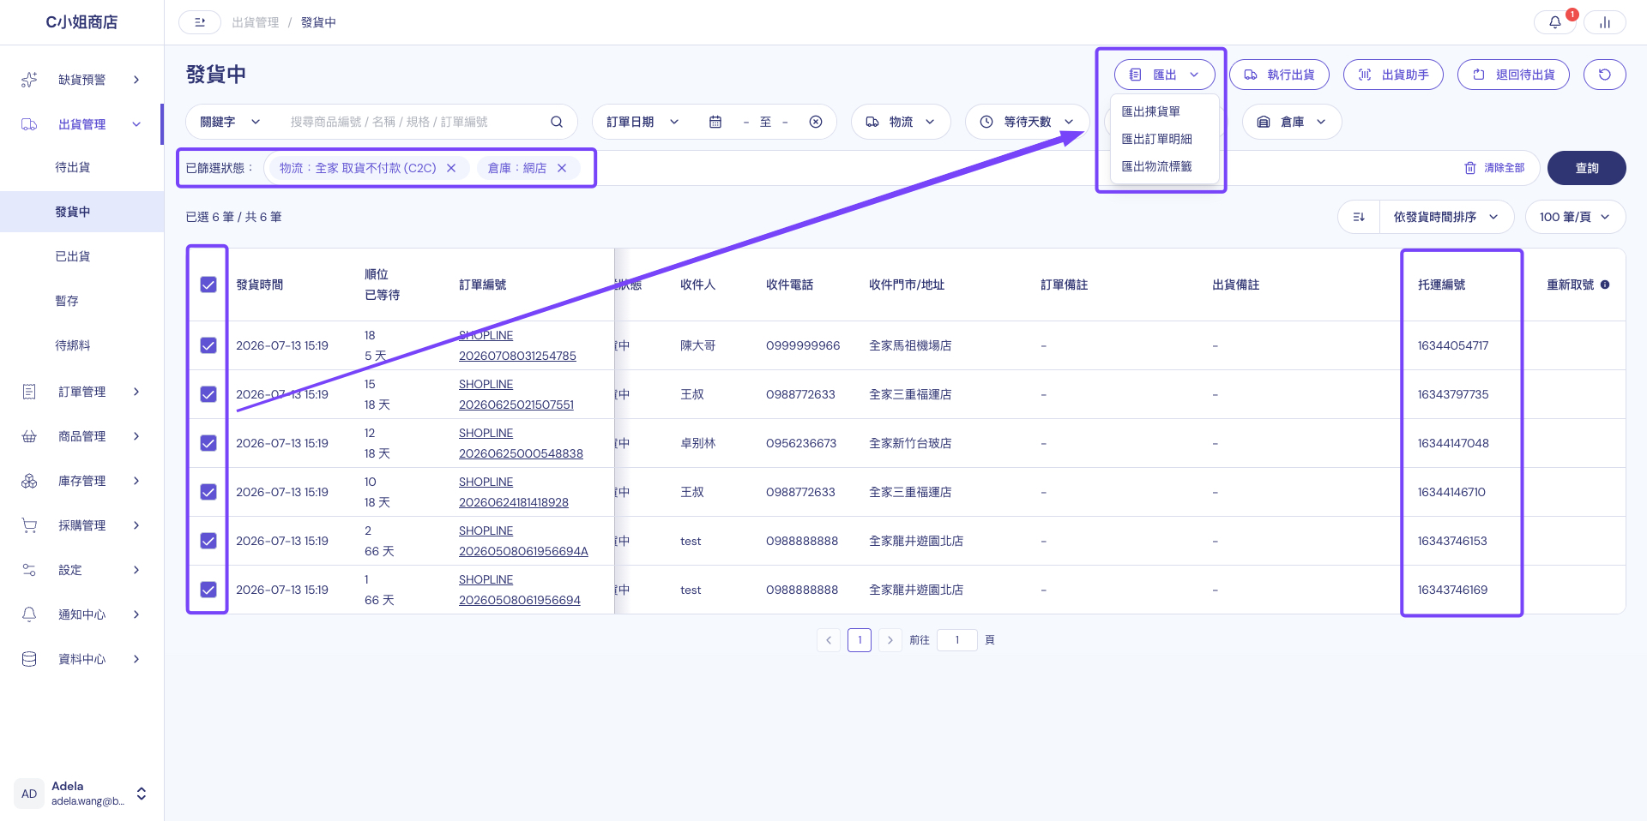Open 通知中心 in the sidebar

(x=81, y=614)
